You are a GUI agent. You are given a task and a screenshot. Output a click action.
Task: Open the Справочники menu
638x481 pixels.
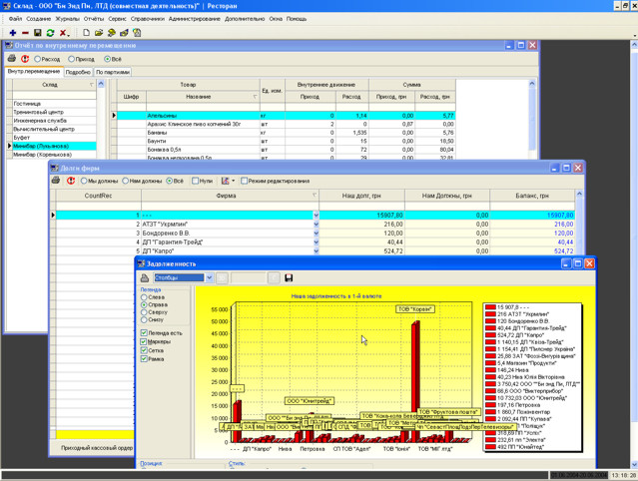click(148, 19)
